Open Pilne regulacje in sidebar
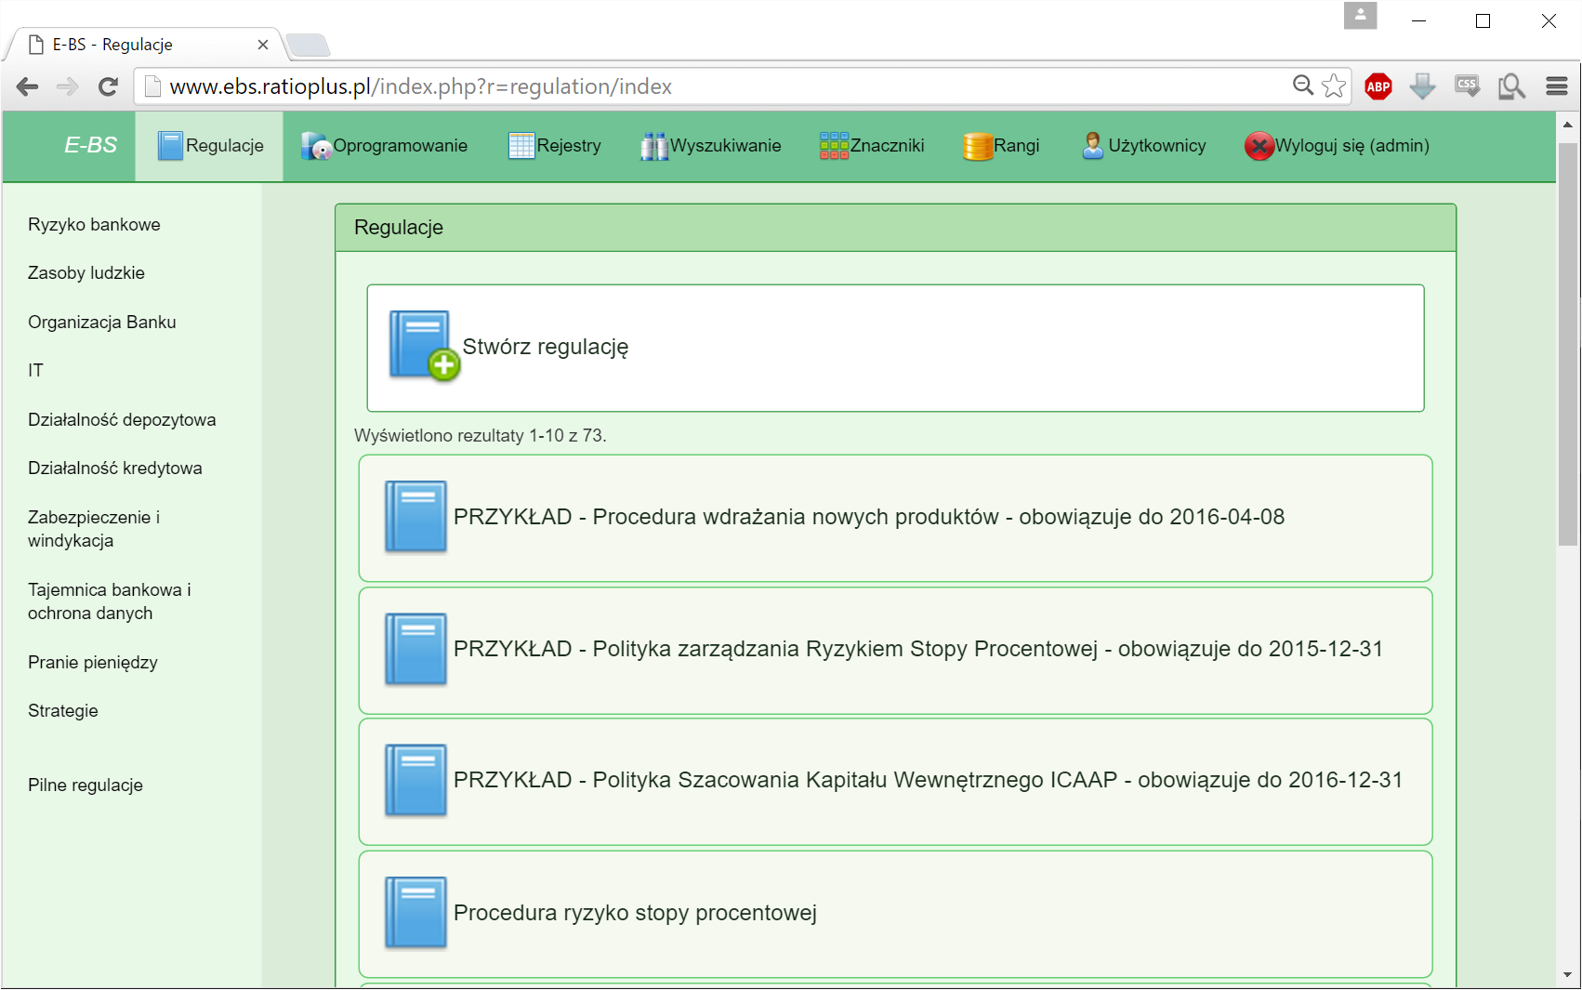This screenshot has width=1582, height=990. (86, 785)
